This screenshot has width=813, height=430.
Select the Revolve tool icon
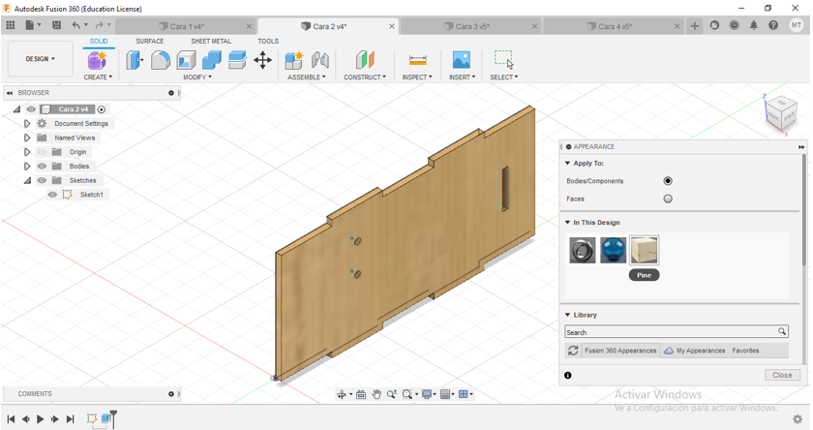[x=161, y=61]
